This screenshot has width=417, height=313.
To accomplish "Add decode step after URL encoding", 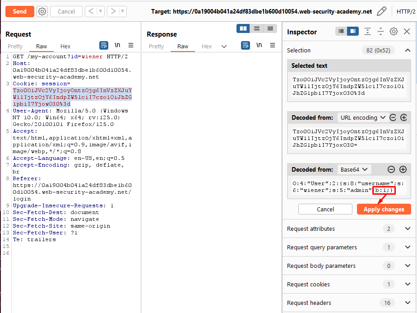I will click(403, 117).
